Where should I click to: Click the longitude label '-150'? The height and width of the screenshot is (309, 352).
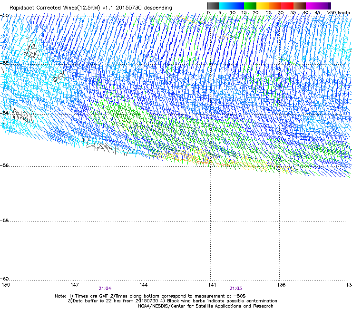tap(5, 285)
